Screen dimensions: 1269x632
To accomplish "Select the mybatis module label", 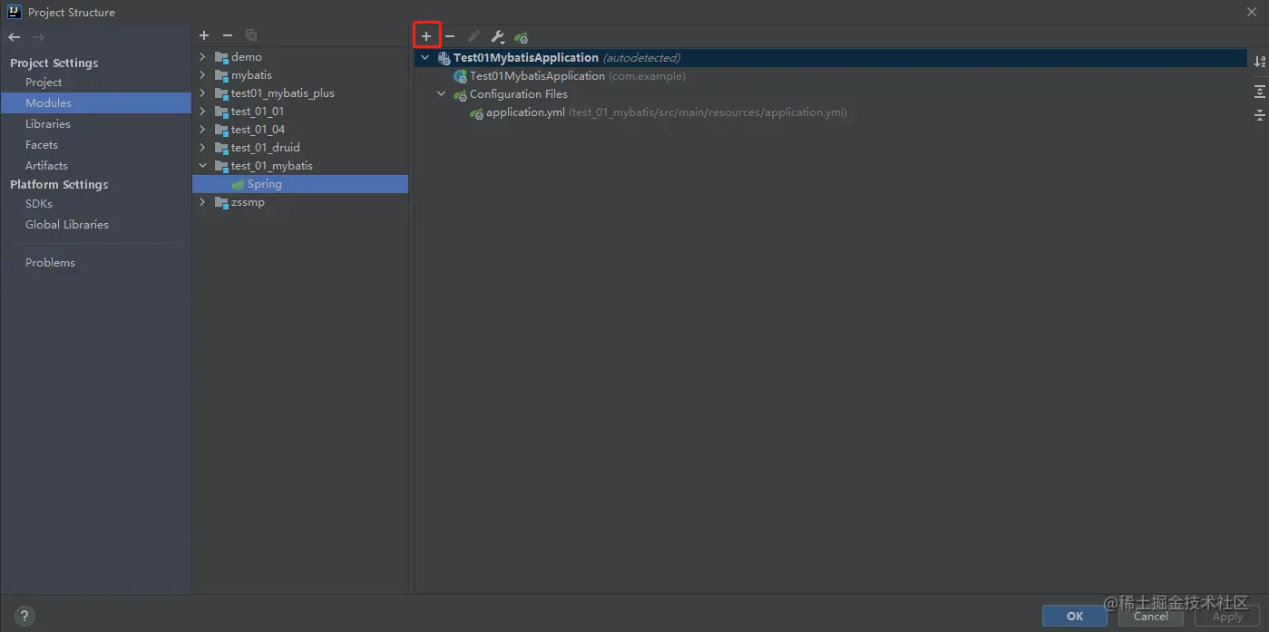I will click(251, 75).
